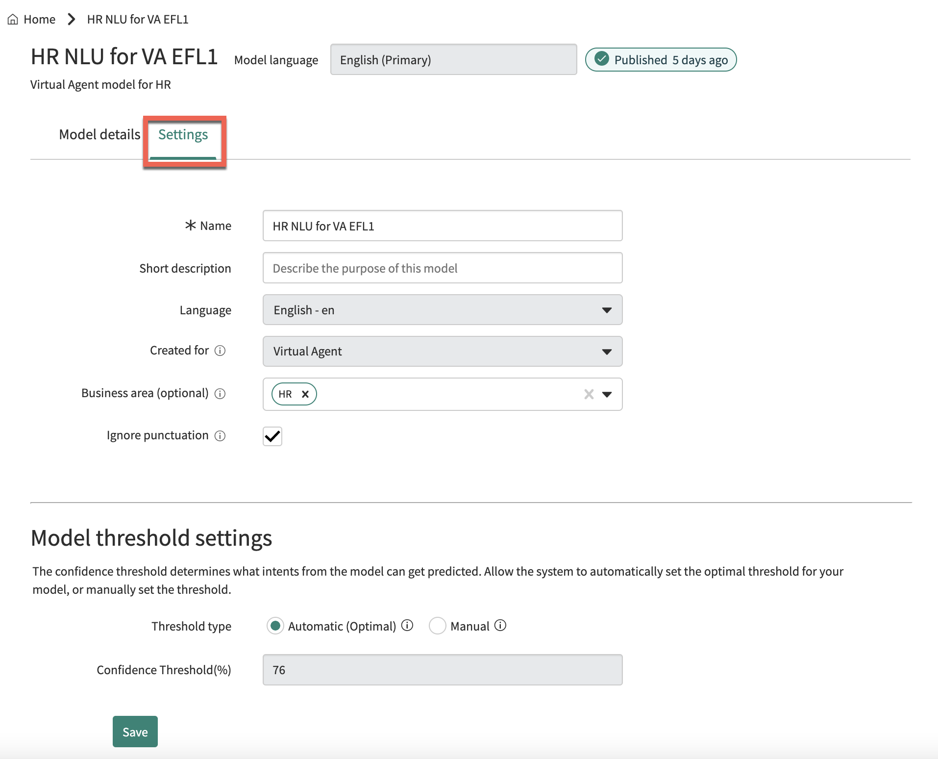Click the Short description input field
The width and height of the screenshot is (938, 759).
443,268
